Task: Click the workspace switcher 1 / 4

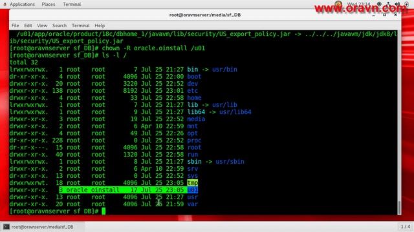Action: pyautogui.click(x=406, y=226)
